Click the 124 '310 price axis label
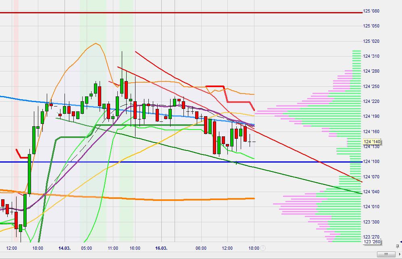The image size is (402, 259). 371,56
